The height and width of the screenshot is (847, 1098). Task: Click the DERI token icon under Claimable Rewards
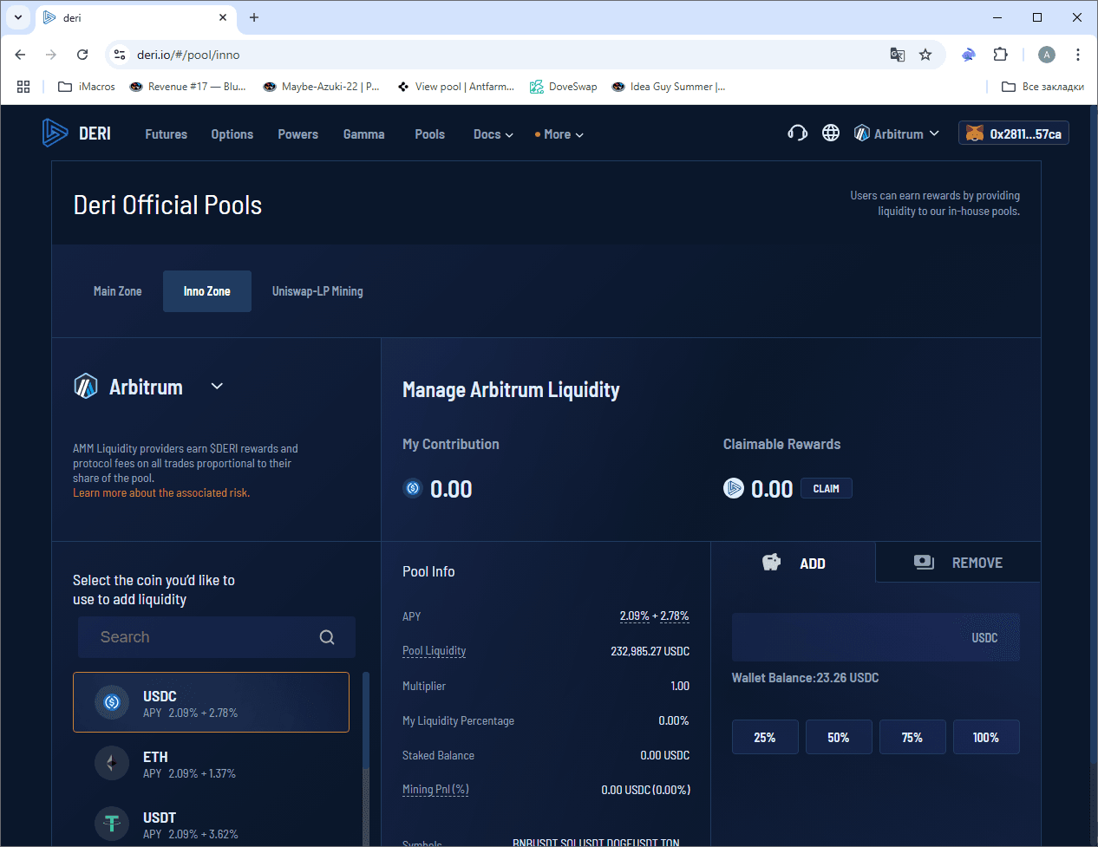click(x=734, y=488)
